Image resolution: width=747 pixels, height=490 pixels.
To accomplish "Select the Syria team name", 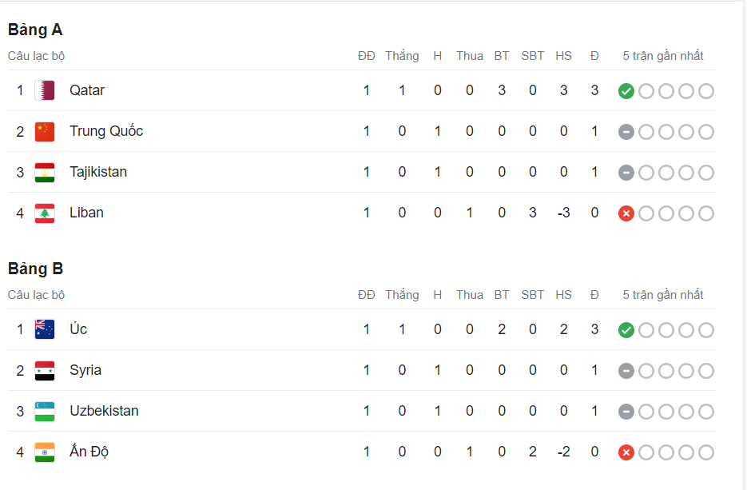I will [x=85, y=370].
